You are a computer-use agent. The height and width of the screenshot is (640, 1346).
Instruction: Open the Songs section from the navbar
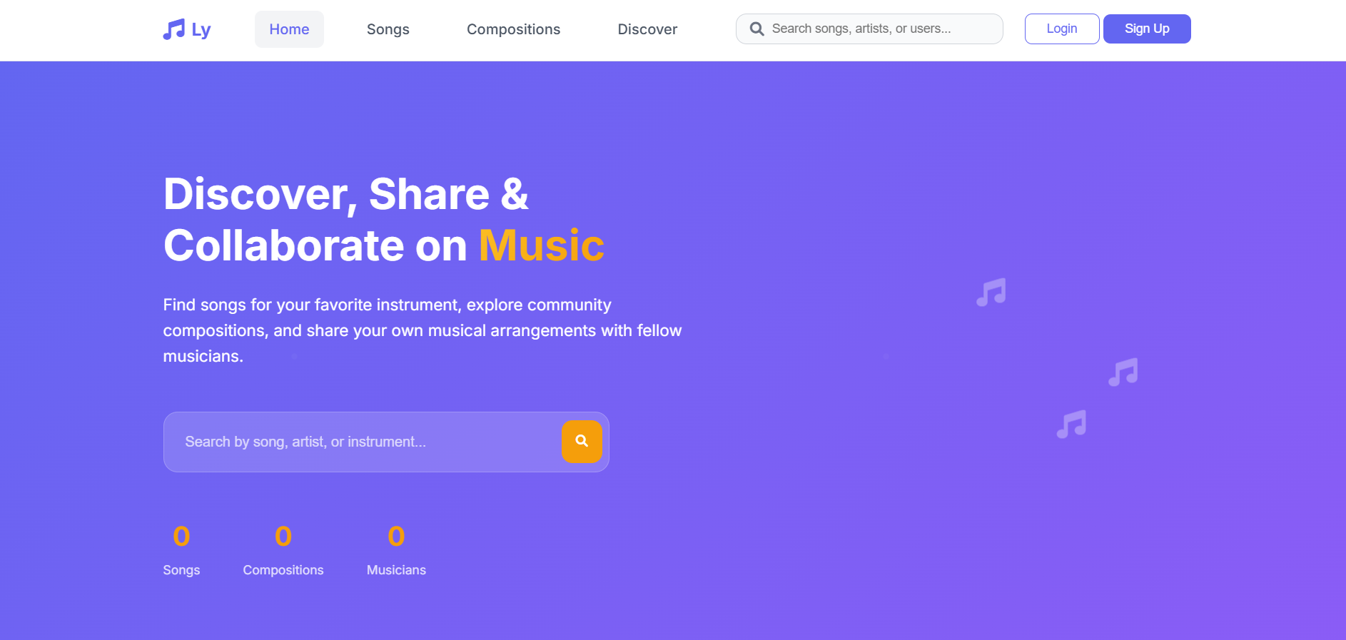coord(388,29)
